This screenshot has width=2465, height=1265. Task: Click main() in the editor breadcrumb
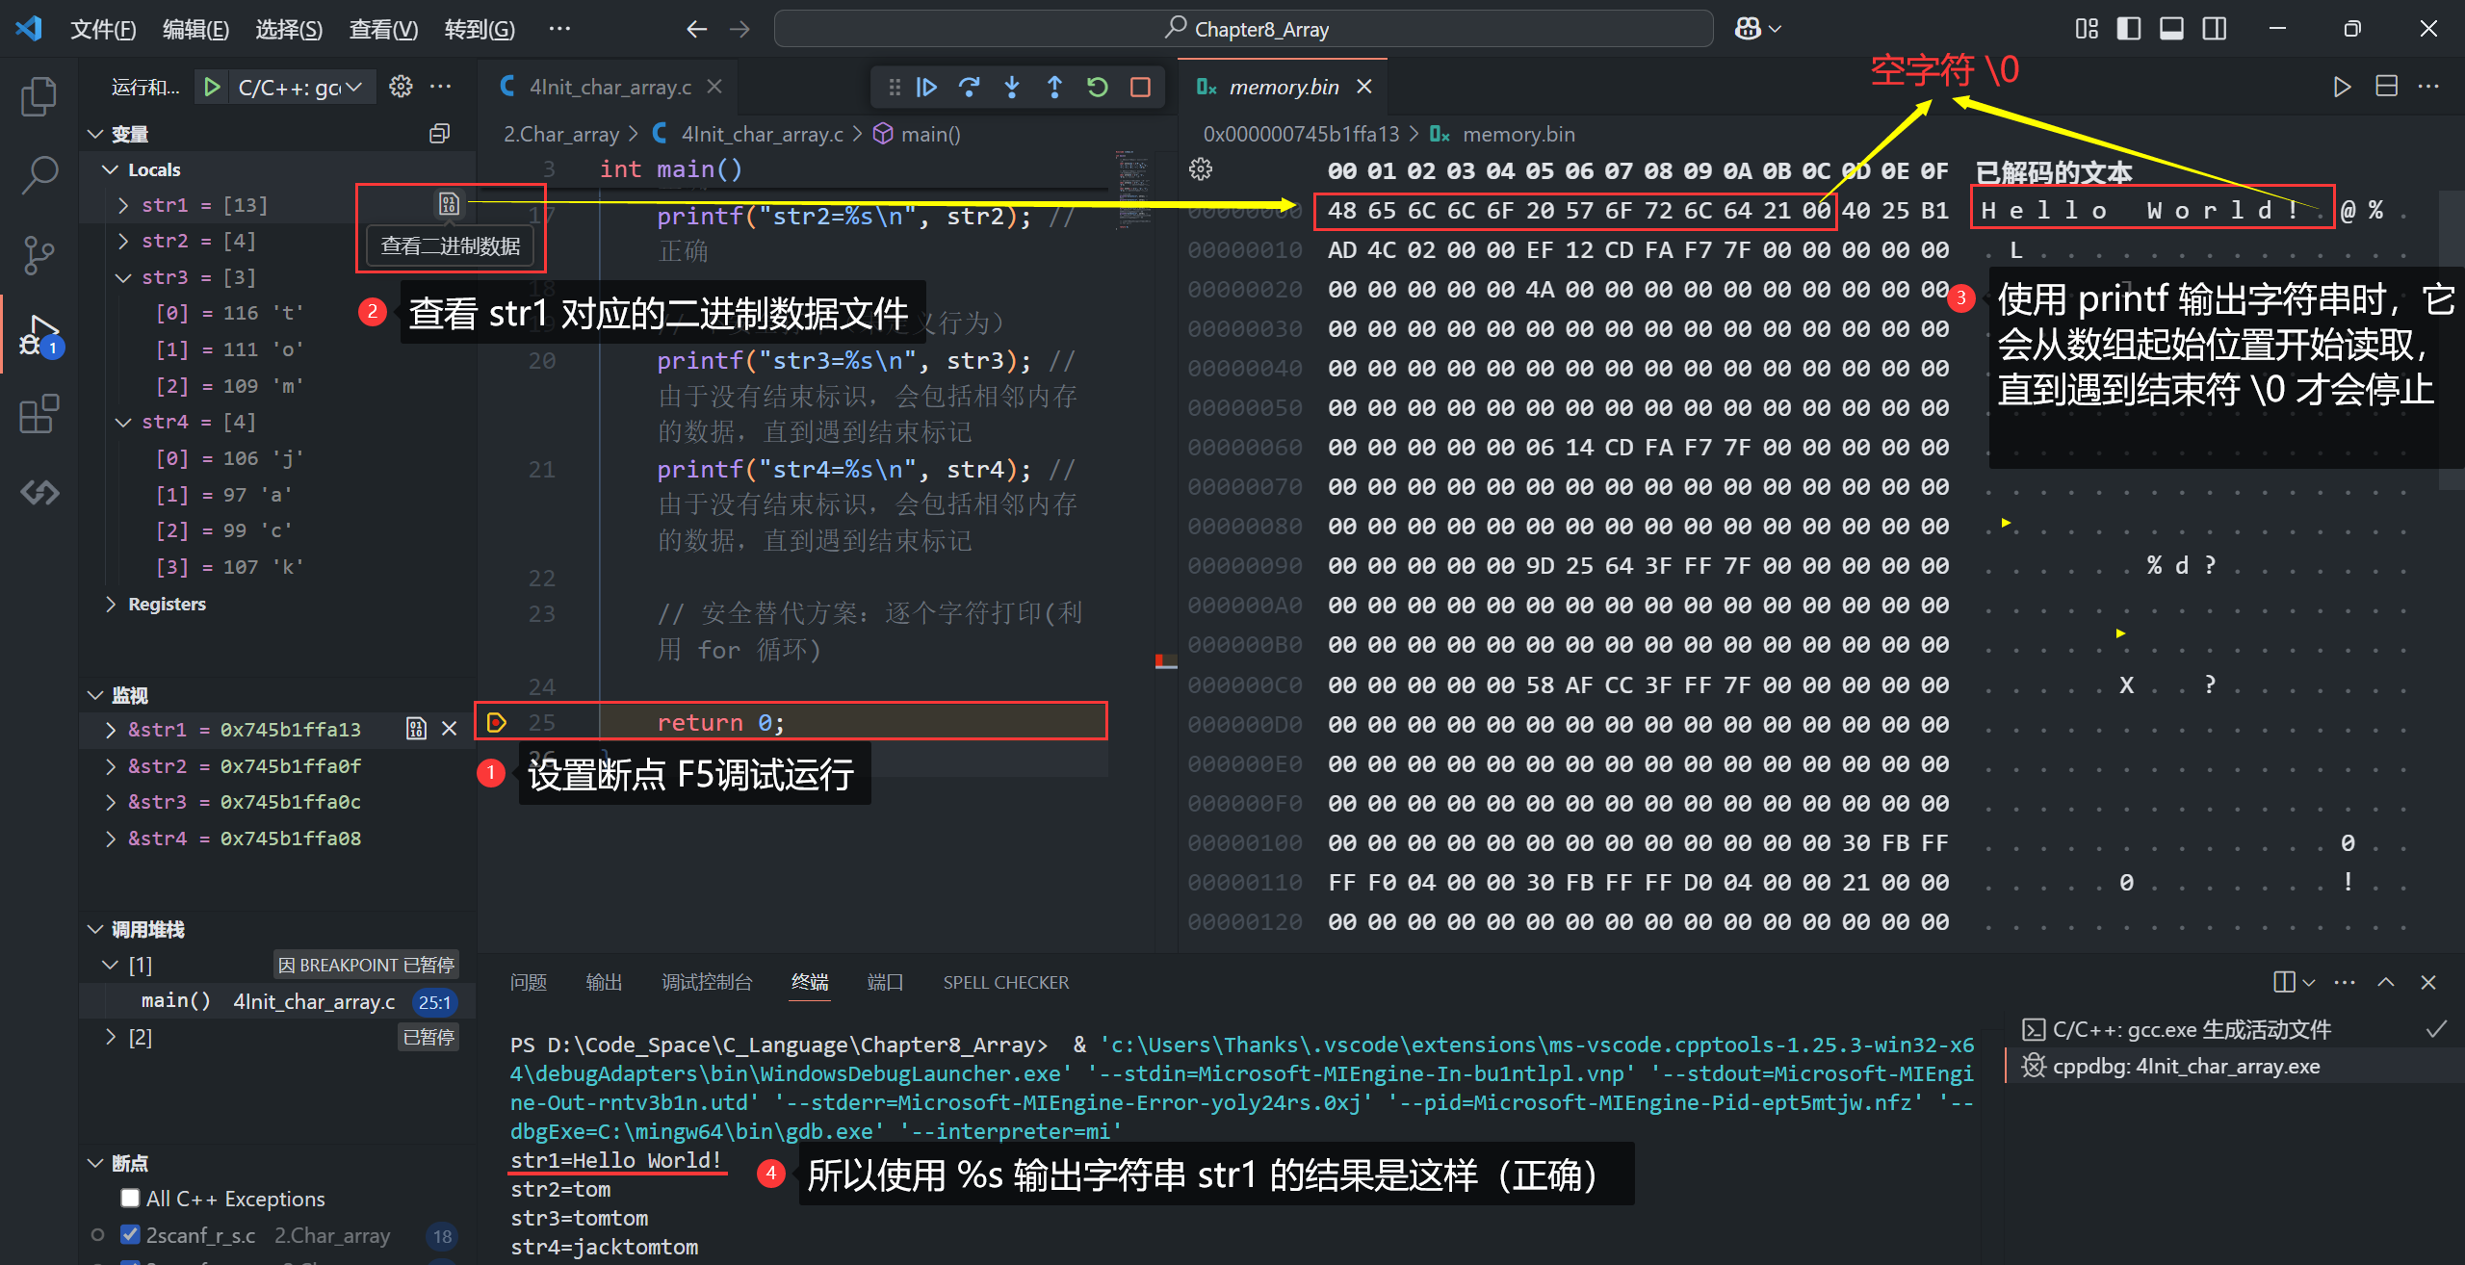point(929,134)
